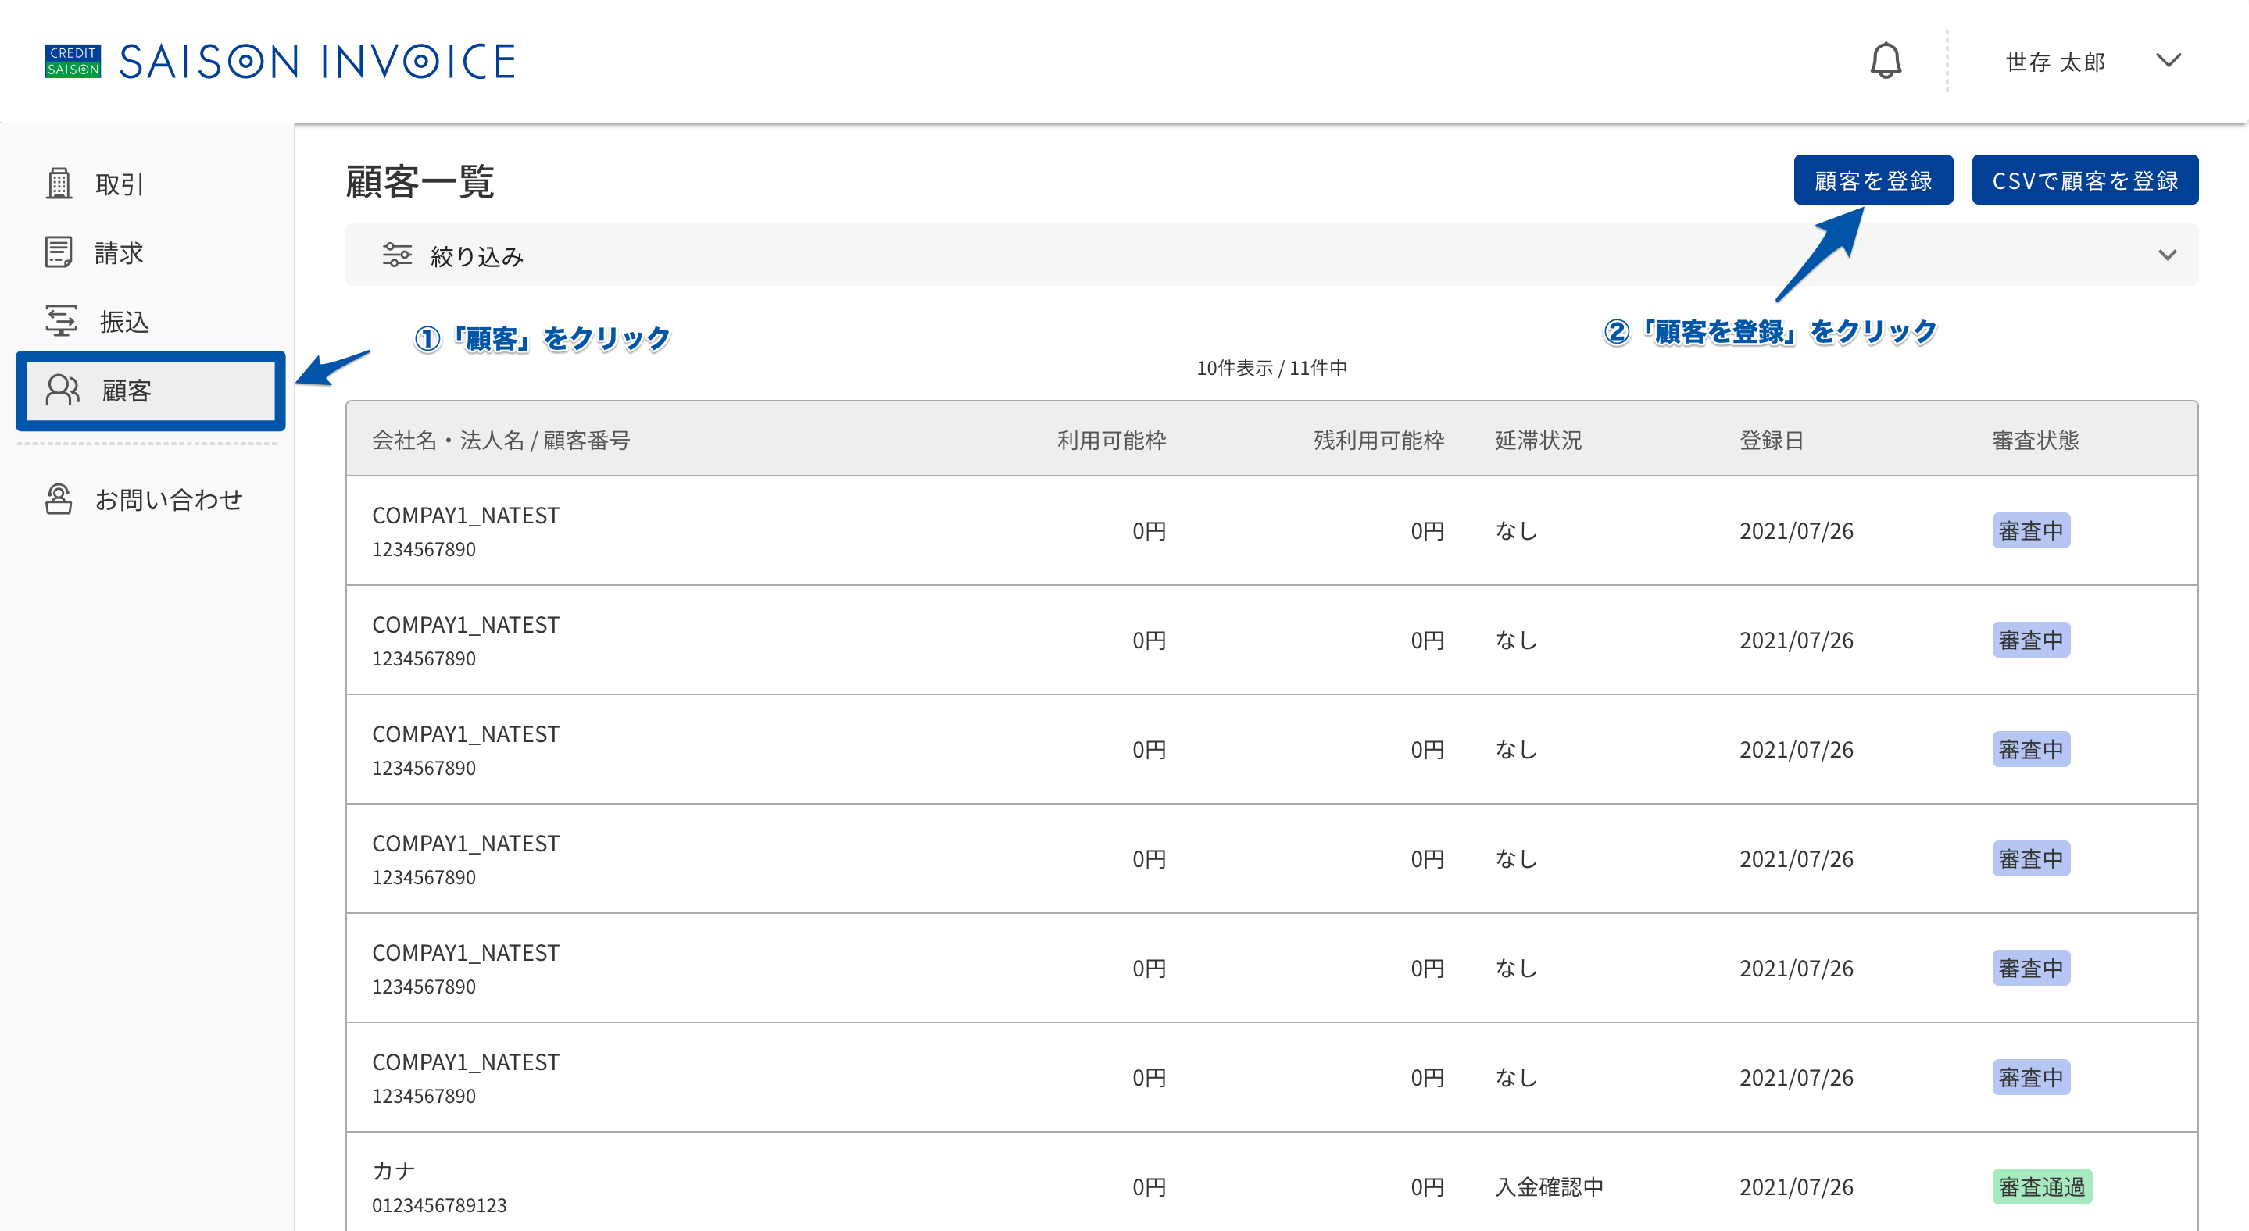2249x1231 pixels.
Task: Click the 顧客を登録 button
Action: (x=1872, y=180)
